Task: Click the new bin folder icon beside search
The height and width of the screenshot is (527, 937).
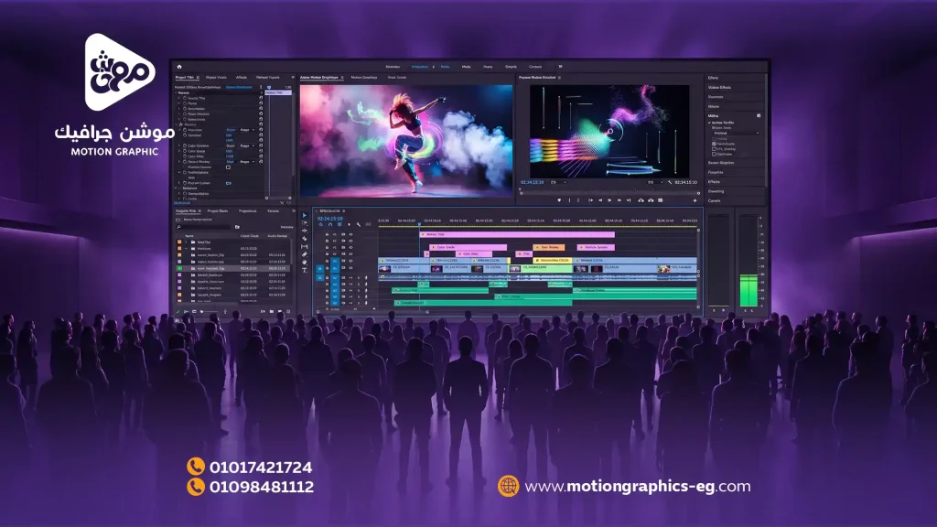Action: pyautogui.click(x=237, y=227)
